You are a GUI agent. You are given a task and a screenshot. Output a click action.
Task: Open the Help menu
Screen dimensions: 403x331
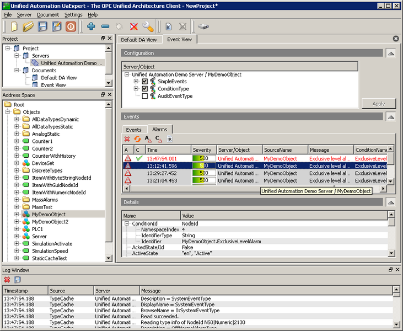coord(93,15)
